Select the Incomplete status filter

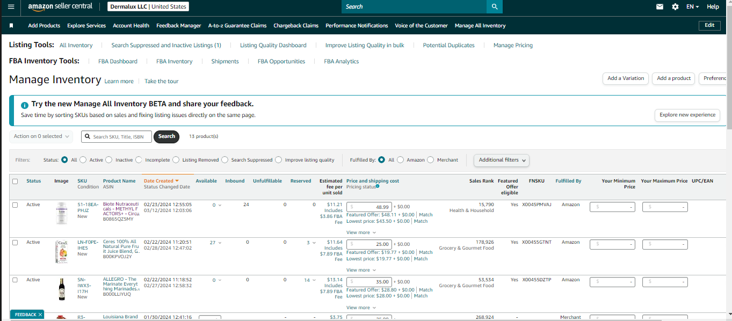[x=139, y=160]
